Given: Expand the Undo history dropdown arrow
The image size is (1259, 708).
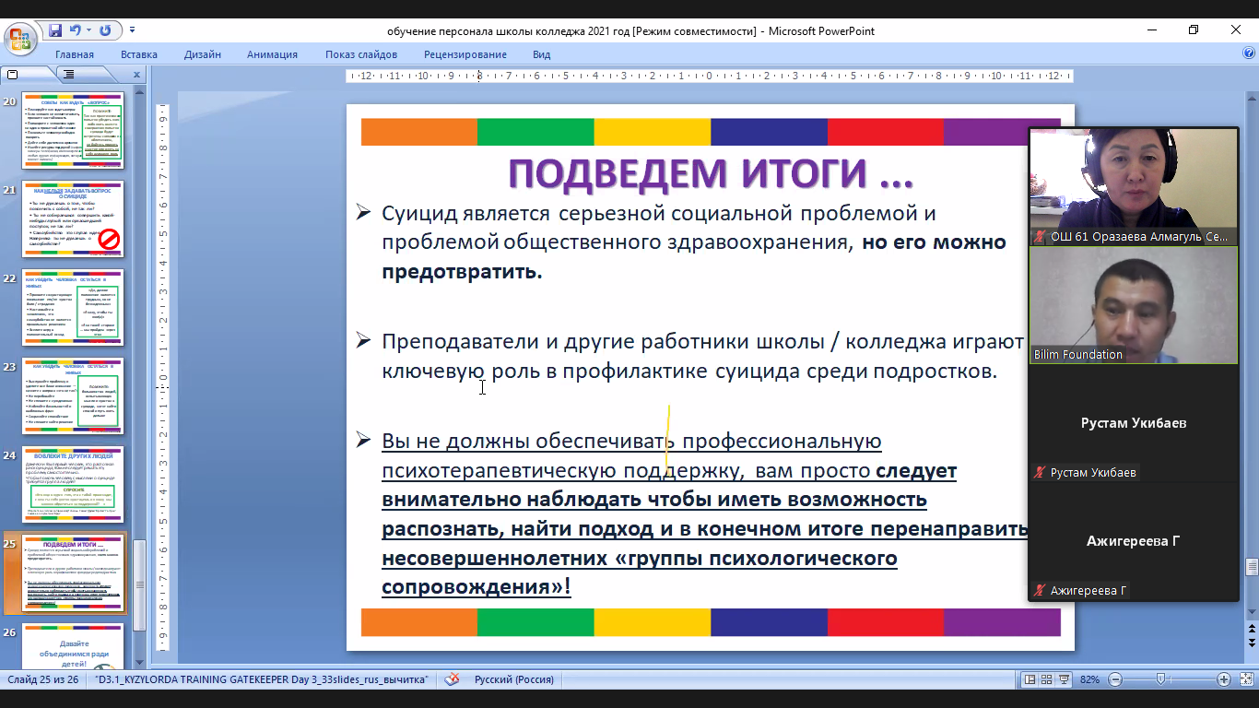Looking at the screenshot, I should (88, 30).
